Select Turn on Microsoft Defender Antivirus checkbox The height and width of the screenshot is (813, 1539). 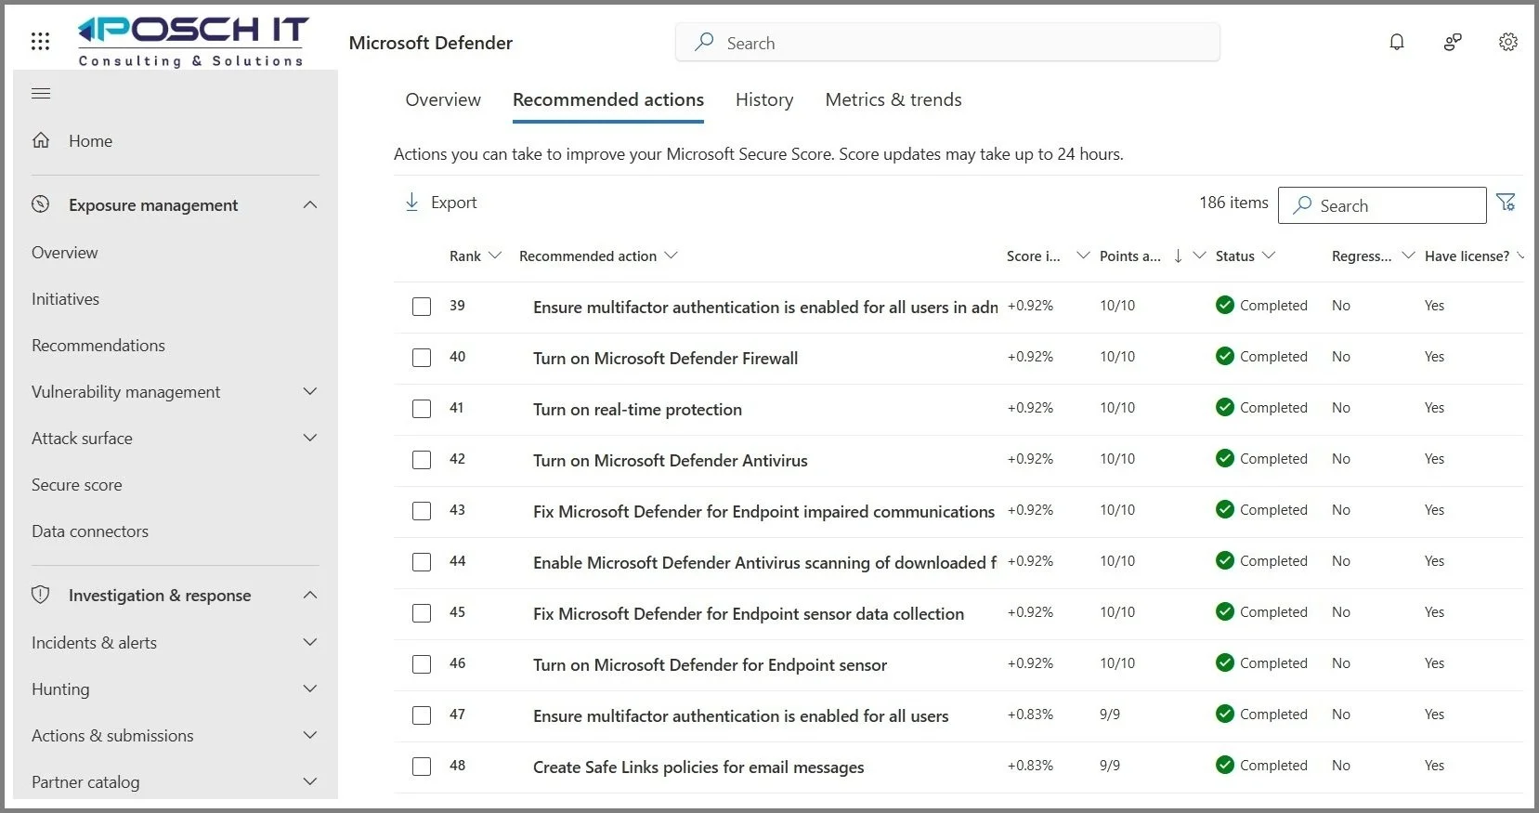click(x=422, y=460)
